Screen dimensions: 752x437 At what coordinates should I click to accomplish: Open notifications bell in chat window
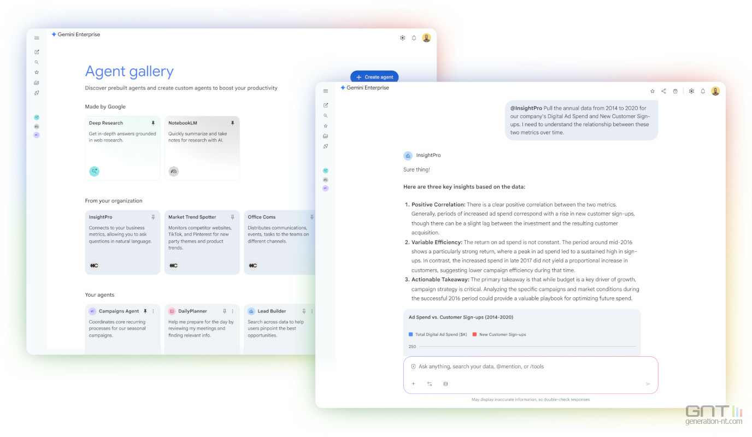703,91
